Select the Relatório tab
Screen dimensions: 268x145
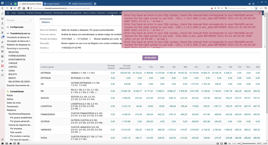(x=46, y=22)
